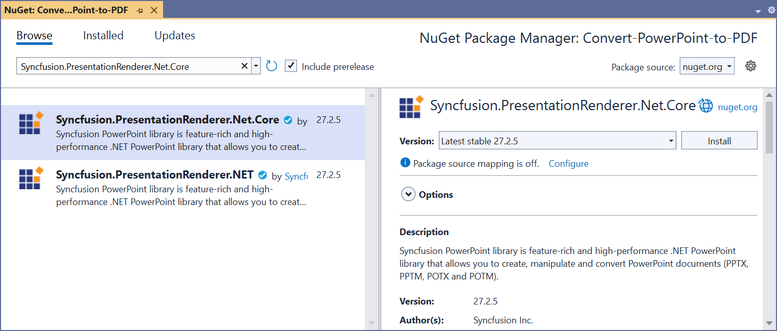This screenshot has width=777, height=331.
Task: Click the Description heading
Action: 424,232
